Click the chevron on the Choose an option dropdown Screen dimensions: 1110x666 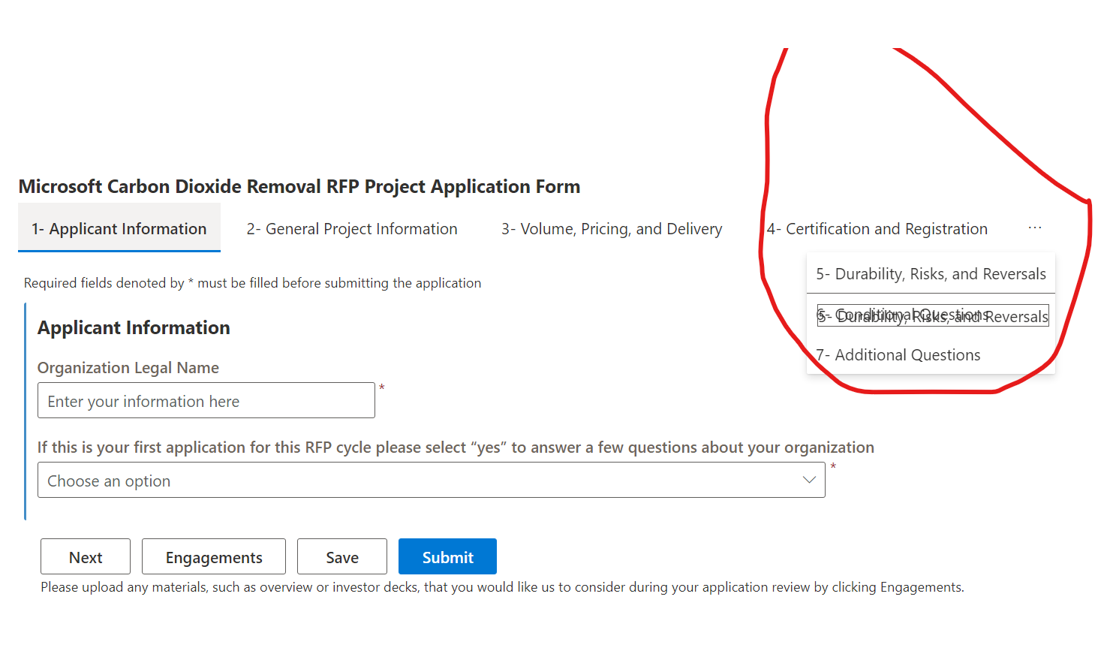809,479
